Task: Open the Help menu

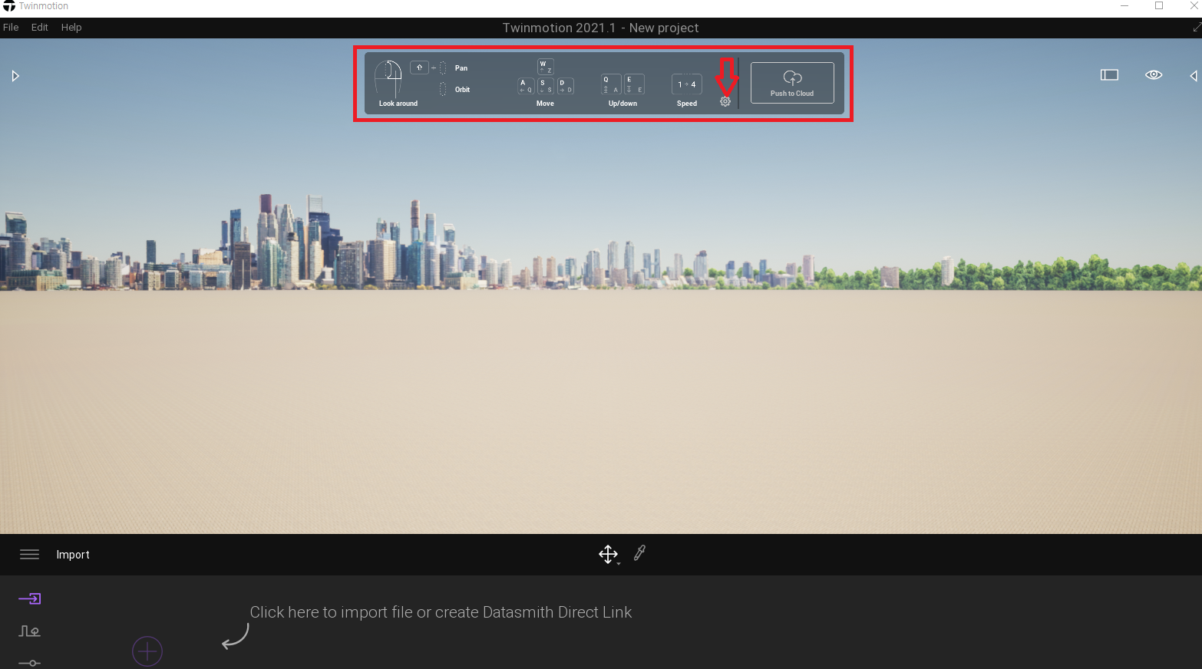Action: 71,27
